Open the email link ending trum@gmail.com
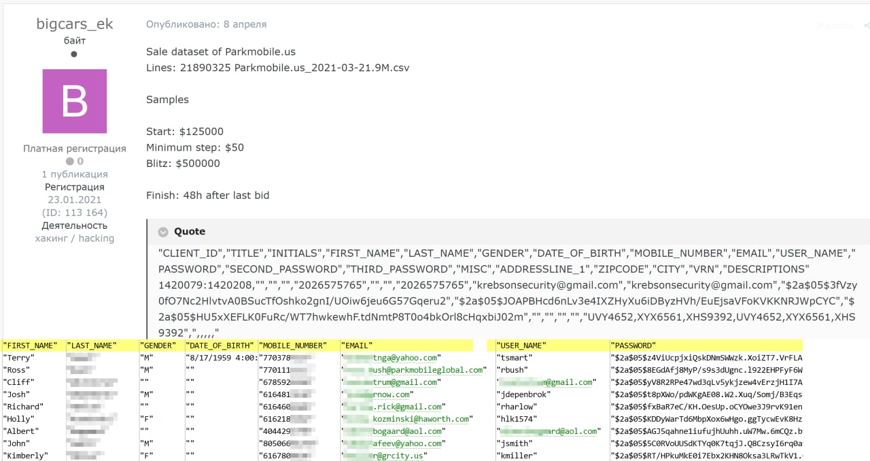Image resolution: width=870 pixels, height=461 pixels. tap(391, 382)
